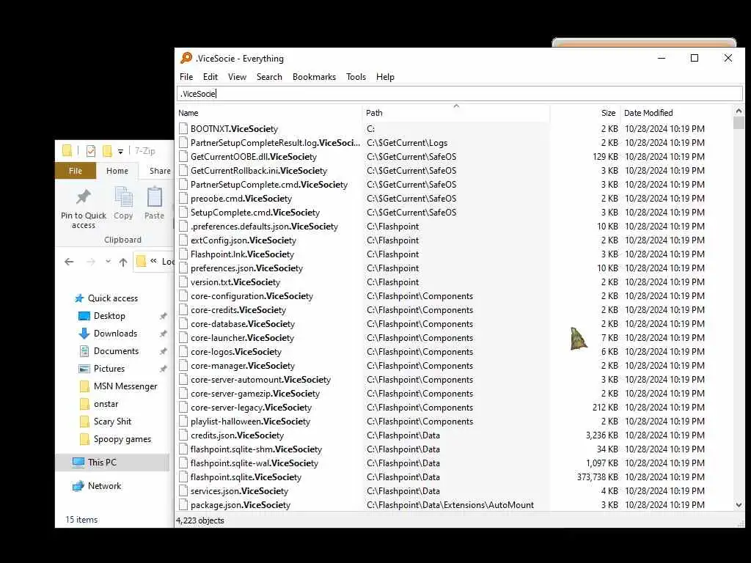Select GetCurrentRollback.ini.ViceSociety file name
The height and width of the screenshot is (563, 751).
coord(259,170)
